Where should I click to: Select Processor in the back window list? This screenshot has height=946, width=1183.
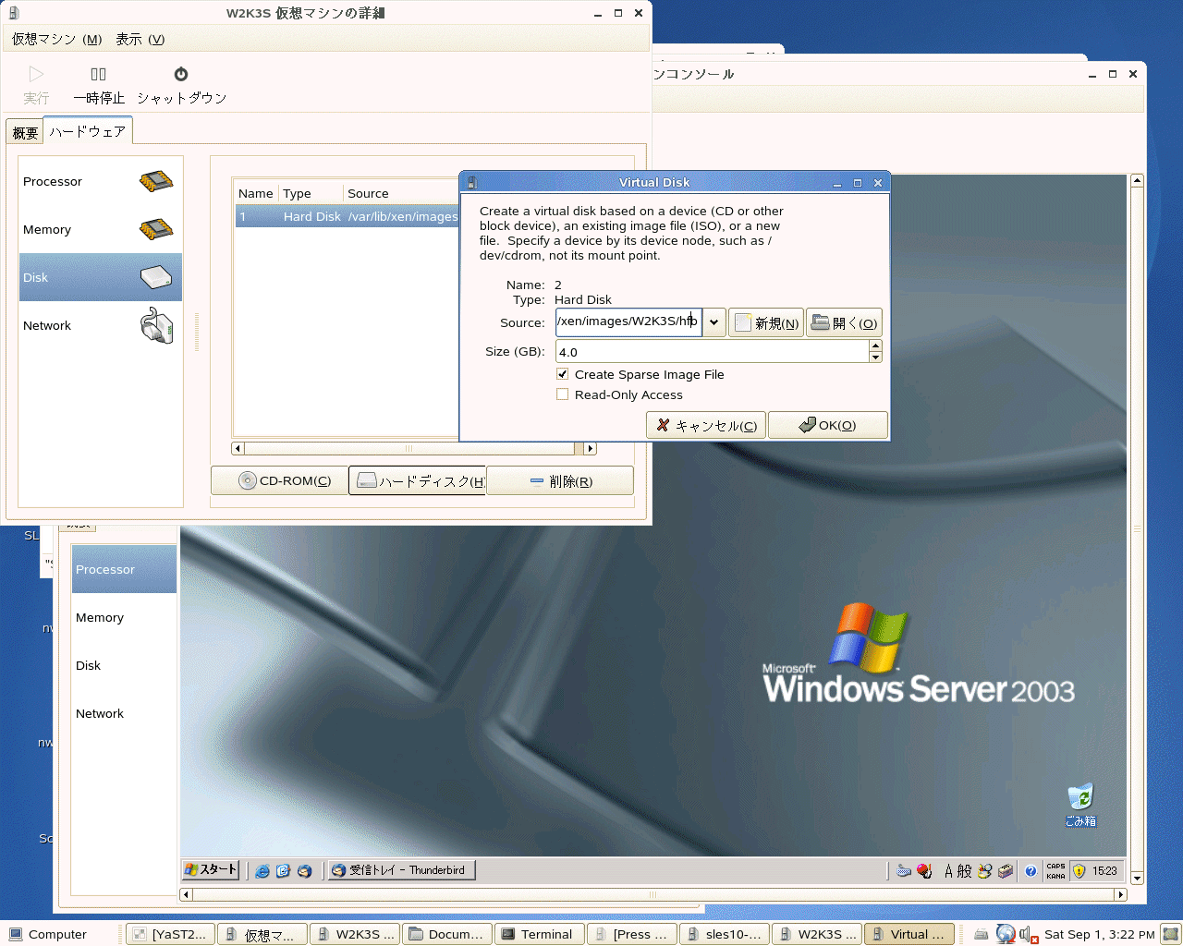point(124,569)
